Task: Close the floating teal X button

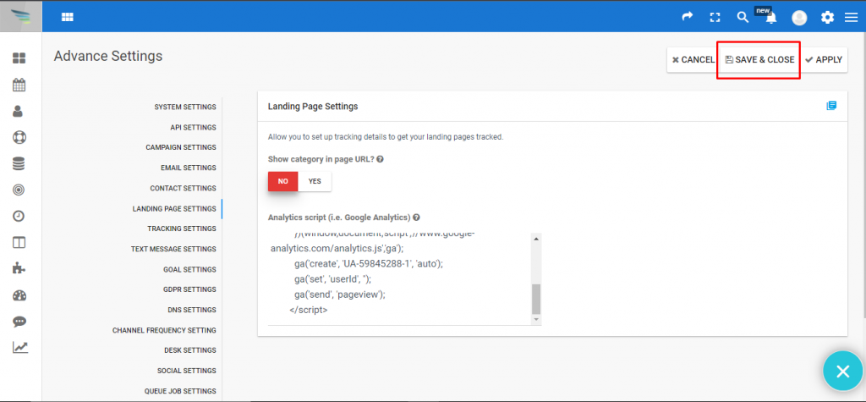Action: click(x=843, y=371)
